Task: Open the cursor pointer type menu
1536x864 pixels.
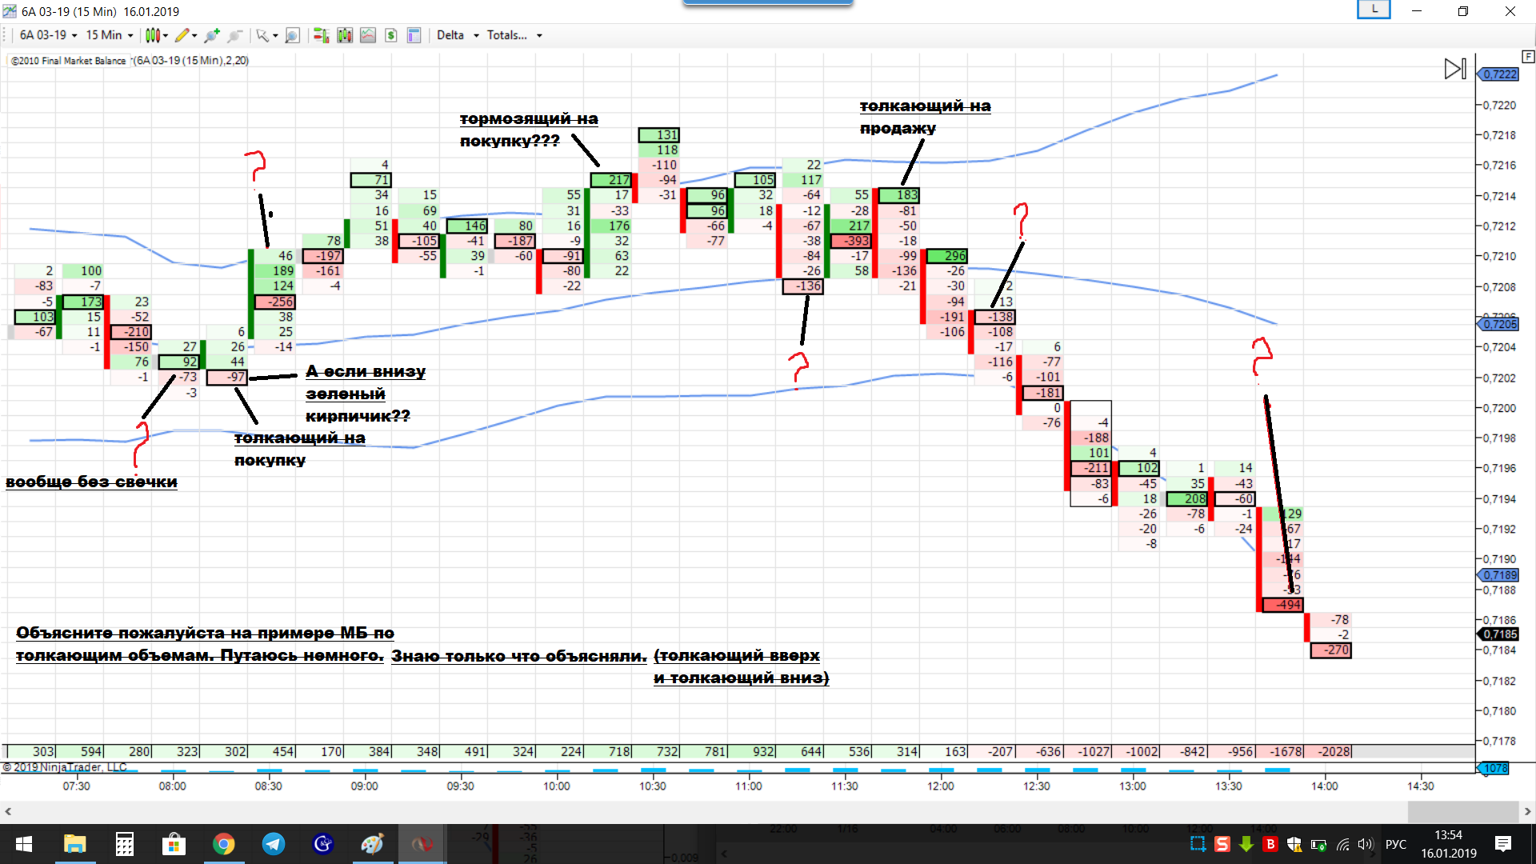Action: (x=266, y=35)
